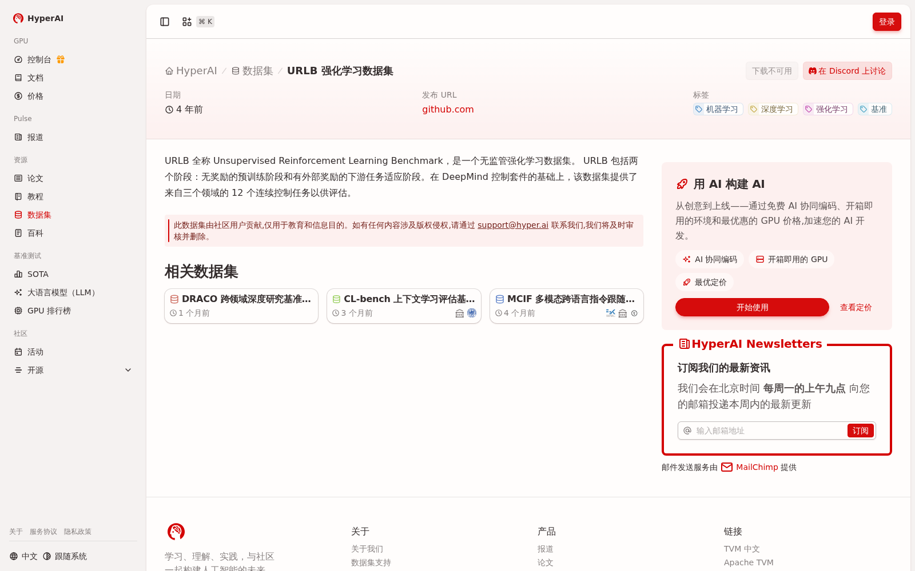The width and height of the screenshot is (915, 571).
Task: Go to 报道 in the sidebar
Action: (x=73, y=137)
